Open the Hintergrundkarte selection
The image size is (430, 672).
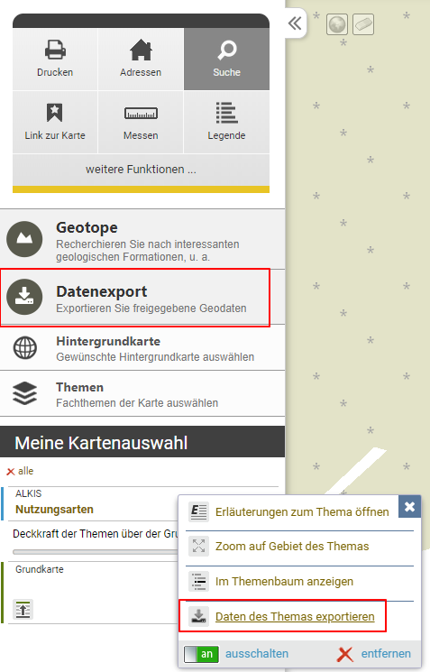point(142,347)
